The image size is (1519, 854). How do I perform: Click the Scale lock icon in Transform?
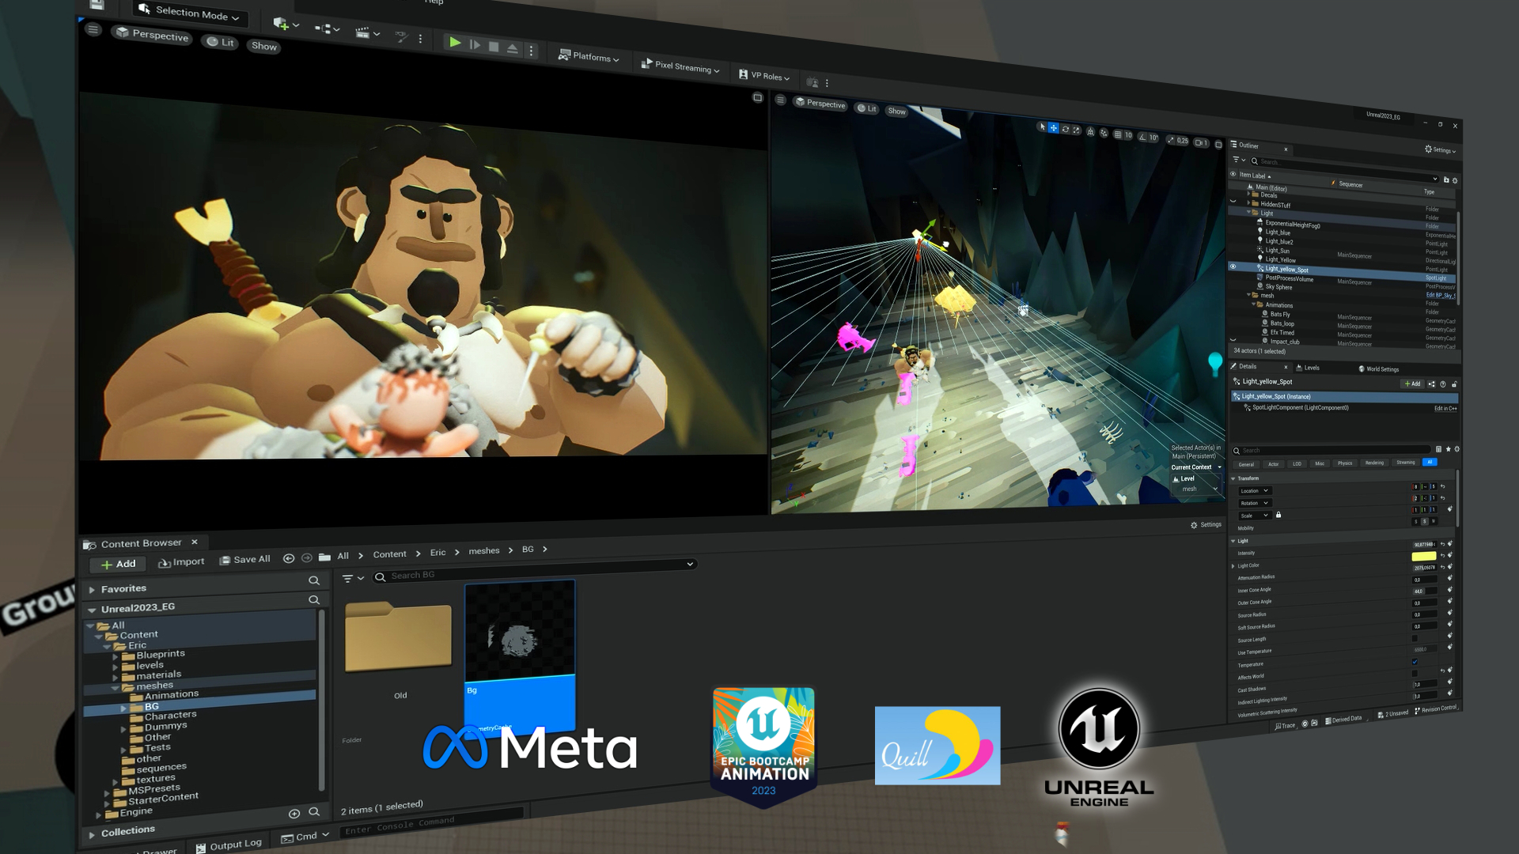click(1278, 515)
